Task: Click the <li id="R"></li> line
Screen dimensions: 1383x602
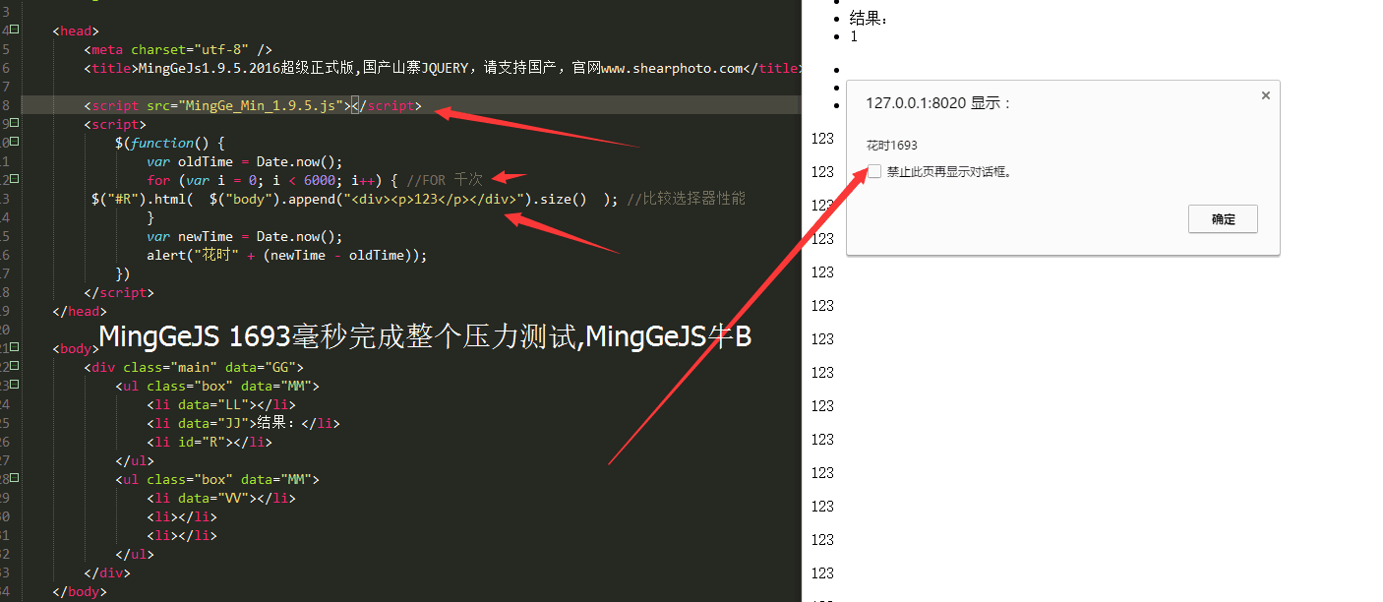Action: pos(210,442)
